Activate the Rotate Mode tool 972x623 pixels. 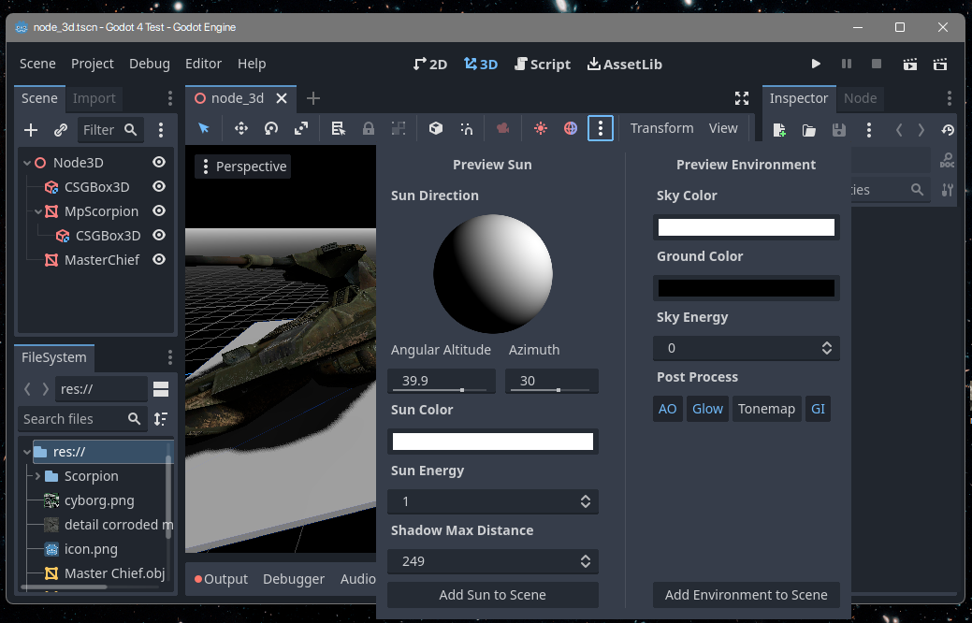271,128
